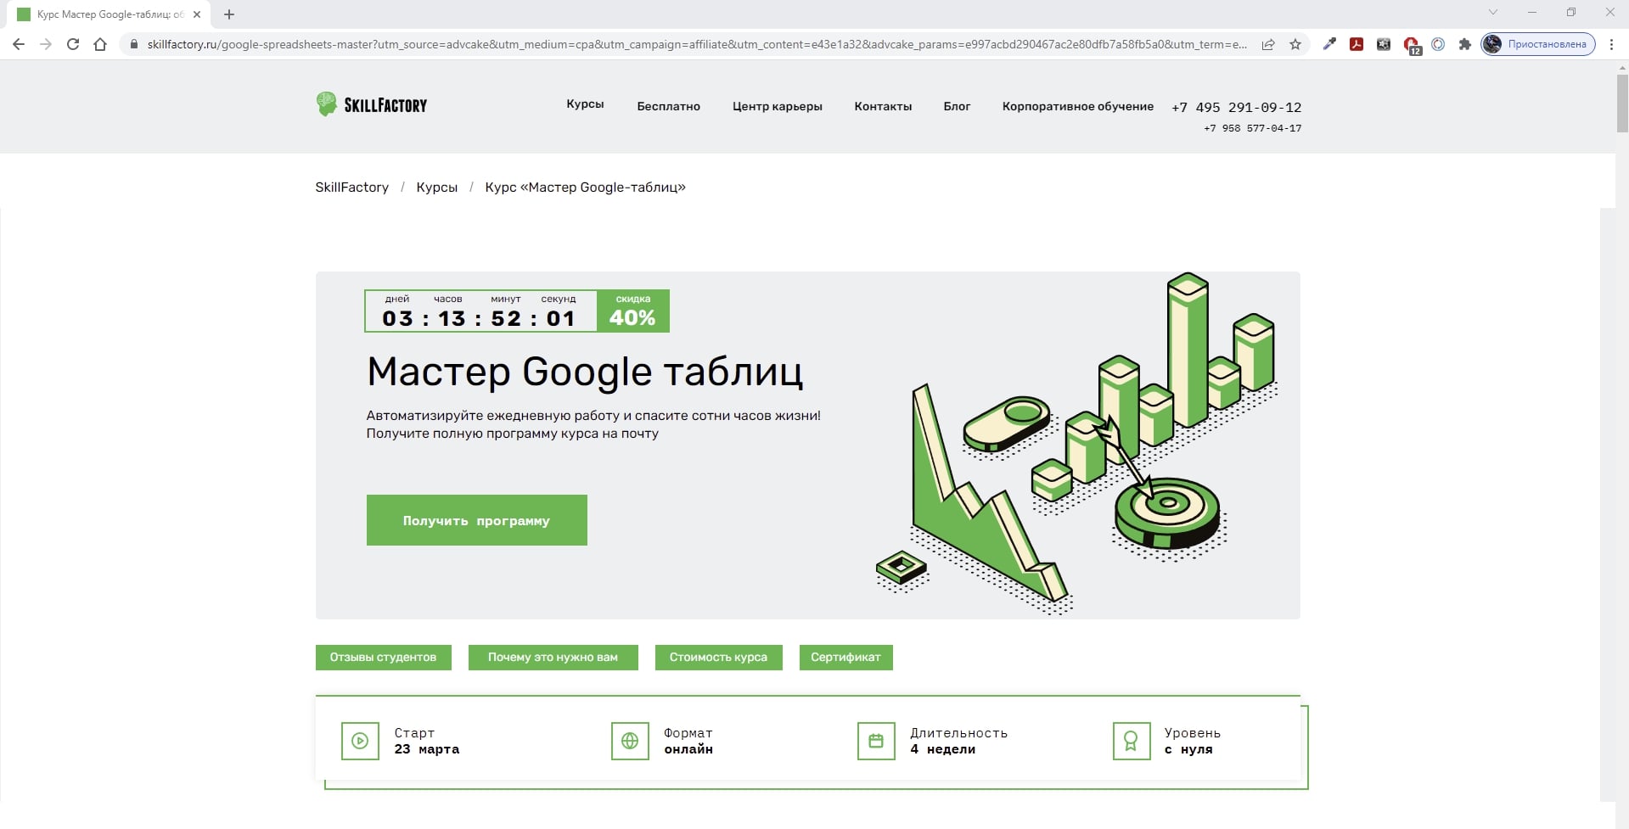Jump to Стоимость курса section

[x=719, y=658]
